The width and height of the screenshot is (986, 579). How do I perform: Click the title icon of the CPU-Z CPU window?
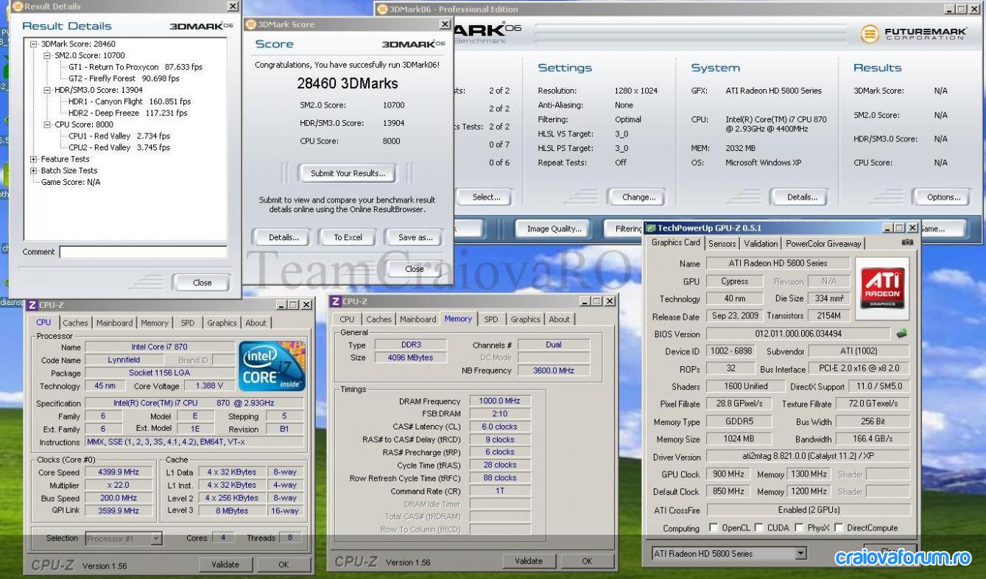tap(32, 304)
